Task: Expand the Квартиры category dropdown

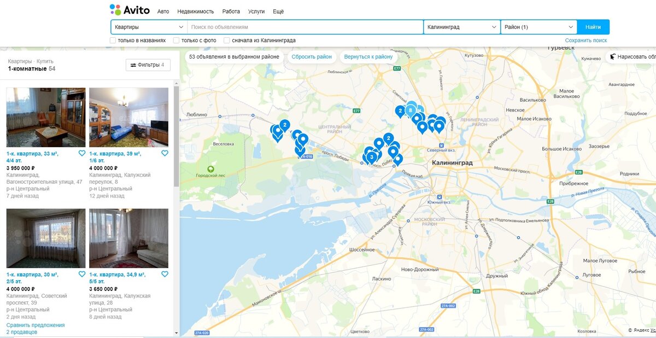Action: coord(149,27)
